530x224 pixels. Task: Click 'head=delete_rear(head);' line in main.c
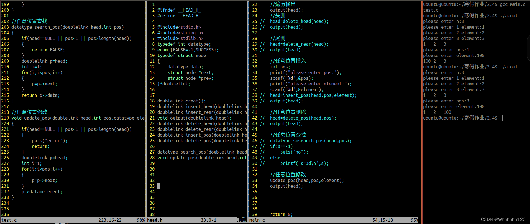click(x=299, y=44)
